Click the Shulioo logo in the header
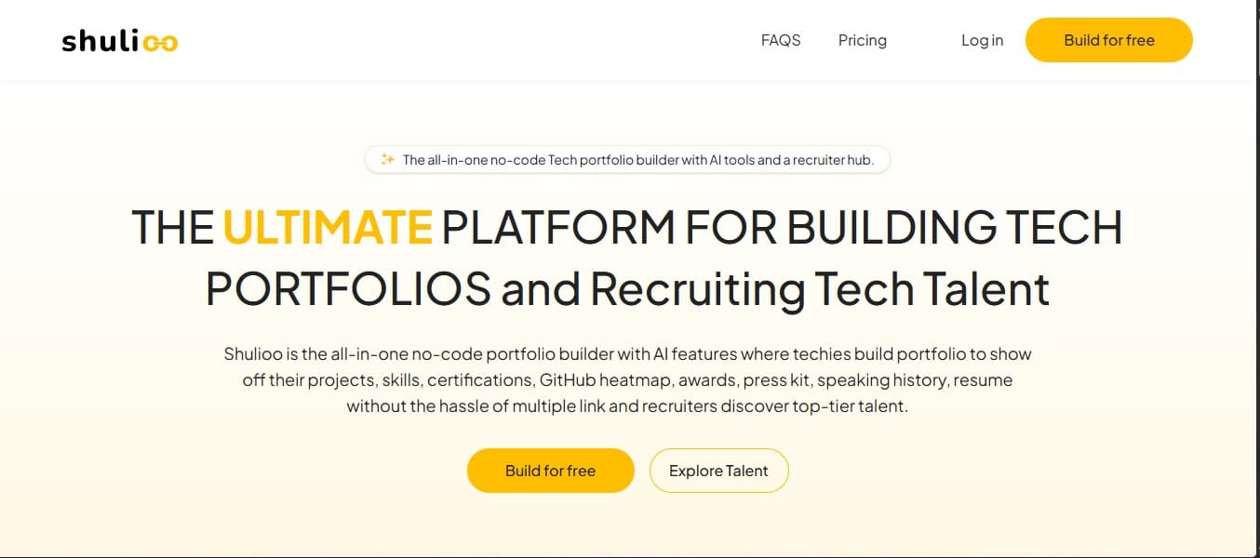The image size is (1260, 558). (120, 41)
